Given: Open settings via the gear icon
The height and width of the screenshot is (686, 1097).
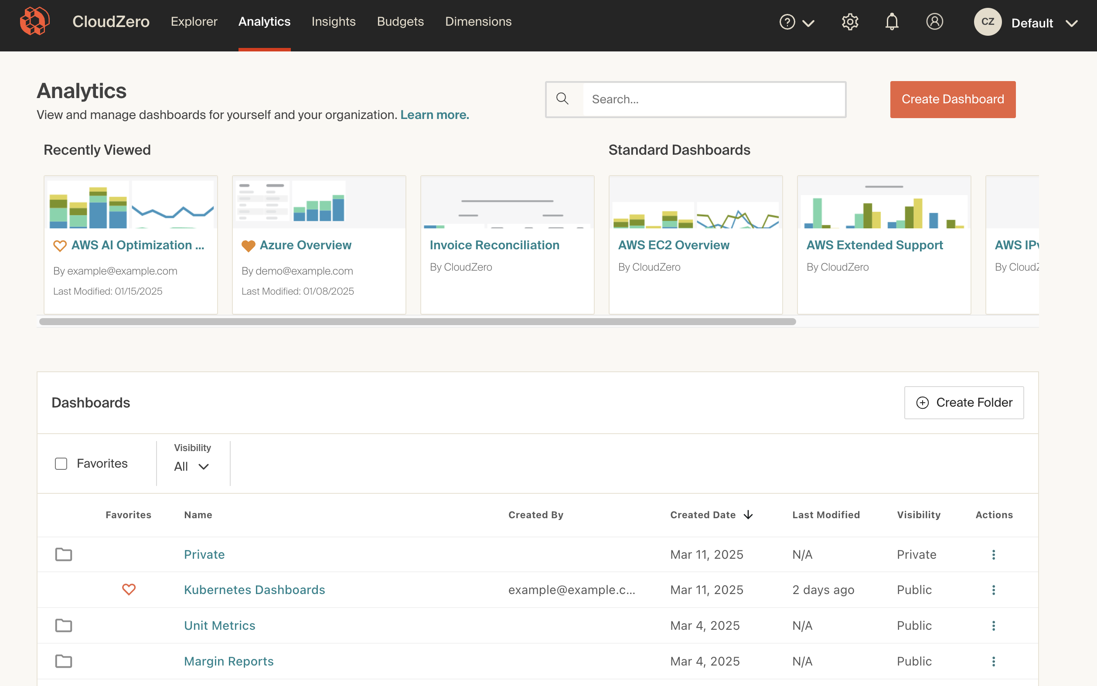Looking at the screenshot, I should 850,22.
